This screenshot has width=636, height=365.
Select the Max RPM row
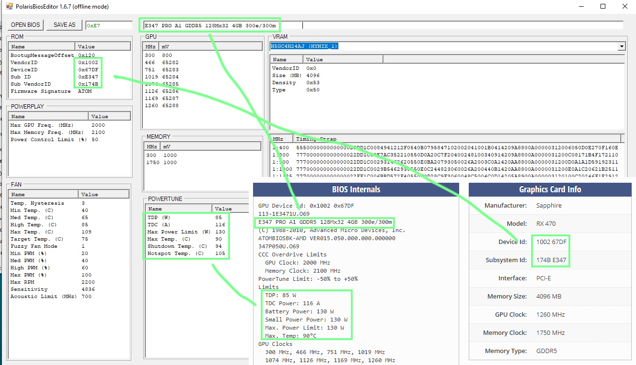click(69, 282)
